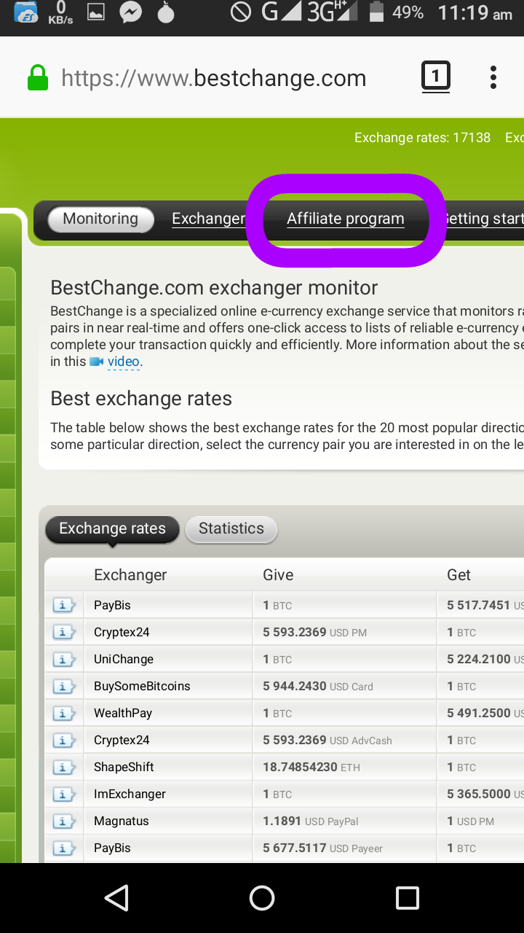Open Chrome three-dot overflow menu
The height and width of the screenshot is (933, 524).
493,77
